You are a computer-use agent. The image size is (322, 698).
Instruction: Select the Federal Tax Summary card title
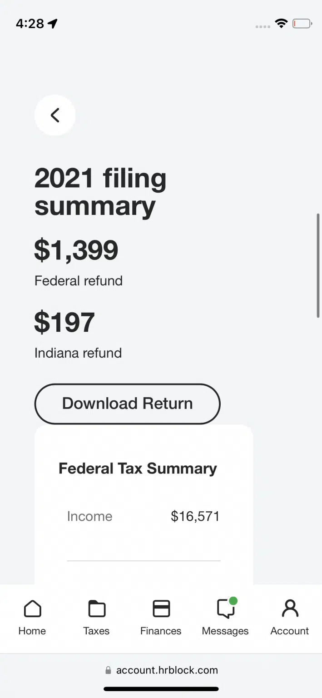coord(138,469)
